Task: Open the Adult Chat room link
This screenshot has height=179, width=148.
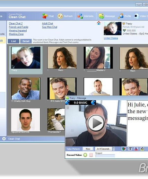Action: pyautogui.click(x=47, y=23)
